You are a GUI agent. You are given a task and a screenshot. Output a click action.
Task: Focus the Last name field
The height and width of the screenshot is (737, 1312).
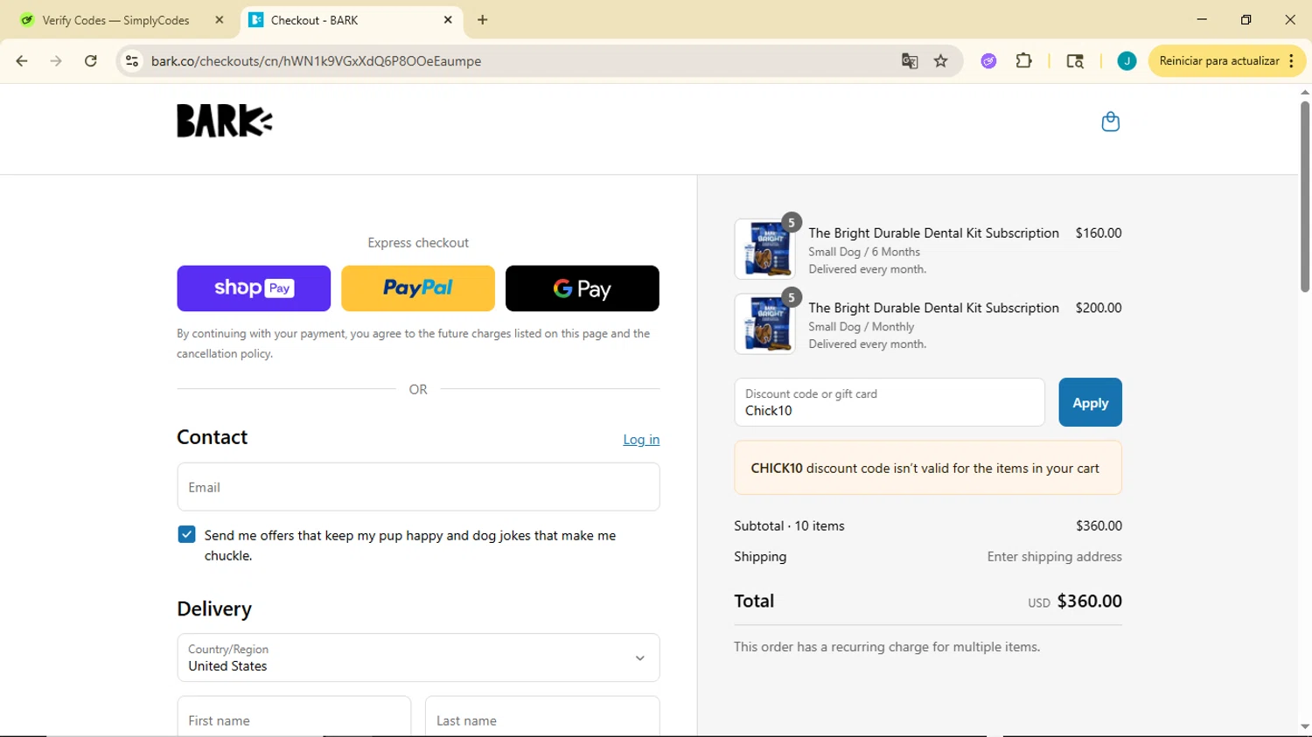(x=542, y=717)
